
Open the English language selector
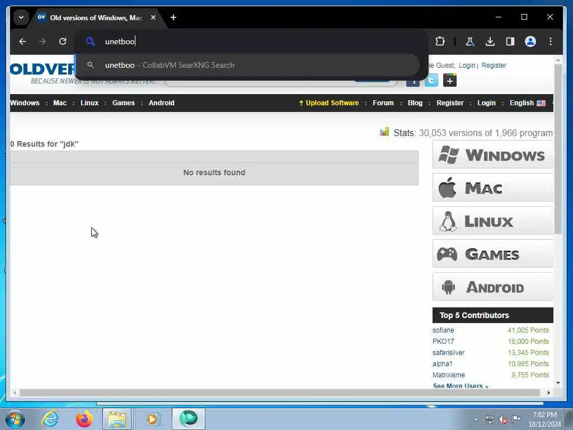tap(527, 103)
